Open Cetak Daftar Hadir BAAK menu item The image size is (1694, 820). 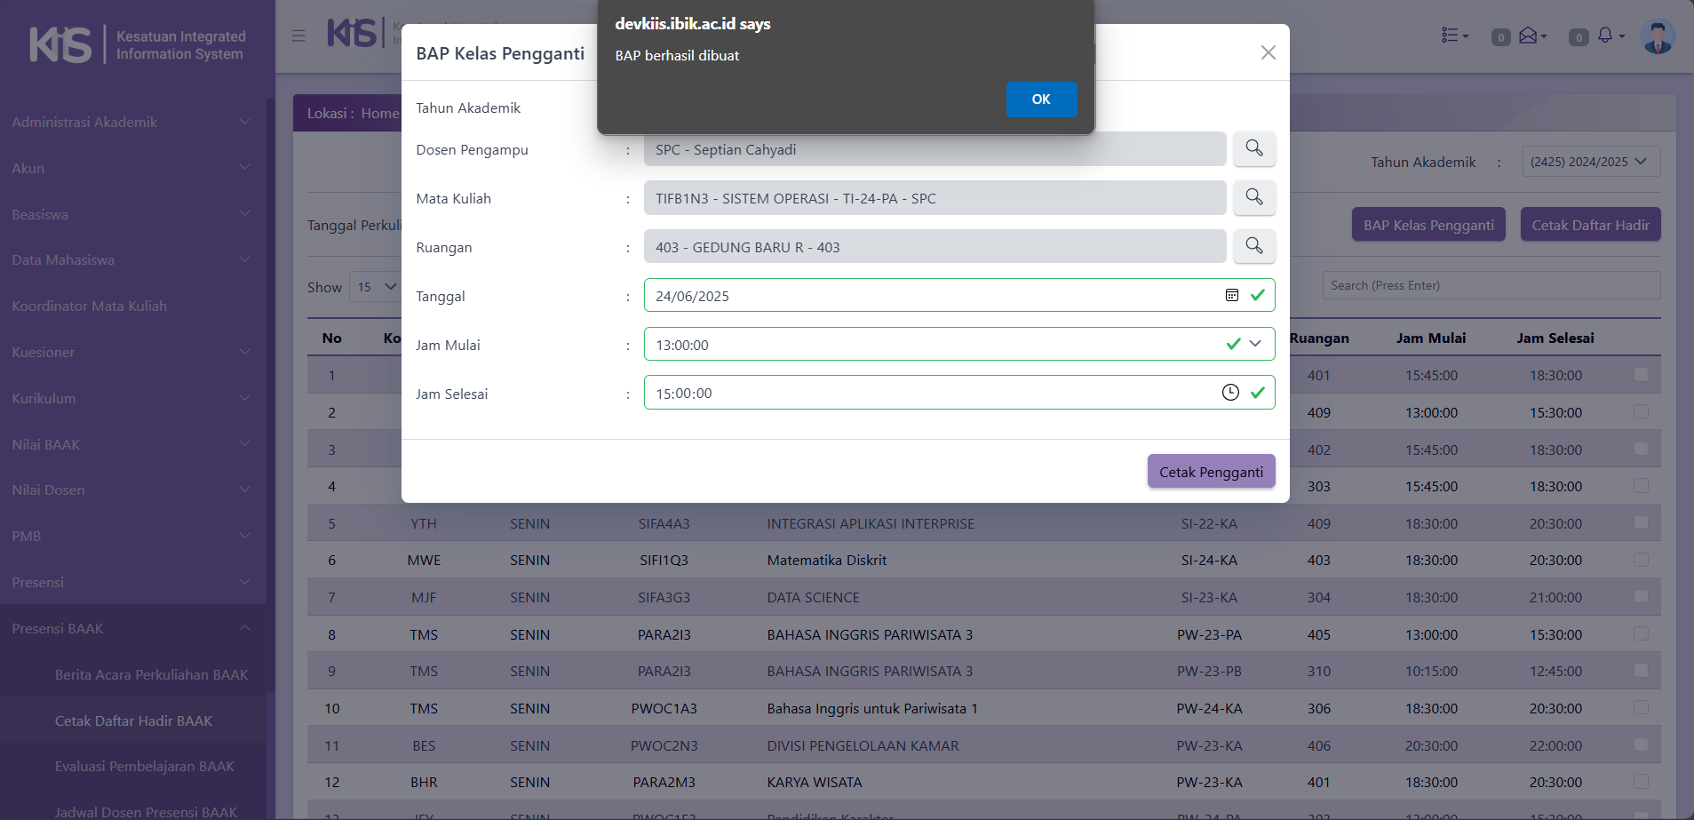[x=133, y=720]
